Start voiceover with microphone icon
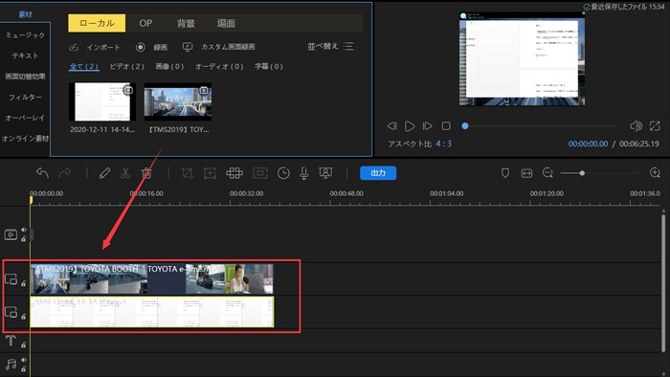Image resolution: width=670 pixels, height=377 pixels. point(303,173)
